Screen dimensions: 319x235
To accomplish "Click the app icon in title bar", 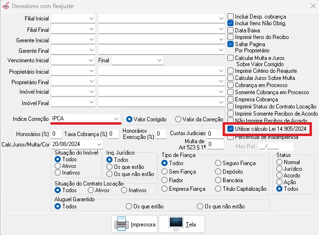I will point(6,7).
